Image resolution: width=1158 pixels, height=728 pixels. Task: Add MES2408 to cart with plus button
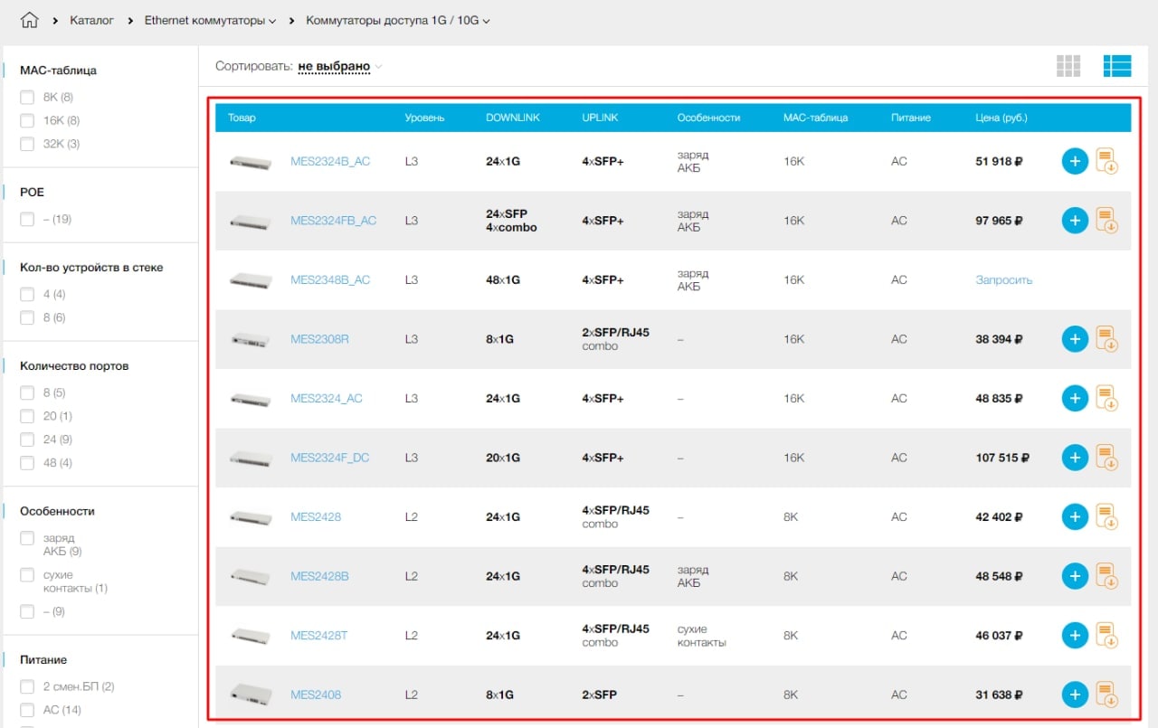pyautogui.click(x=1075, y=695)
